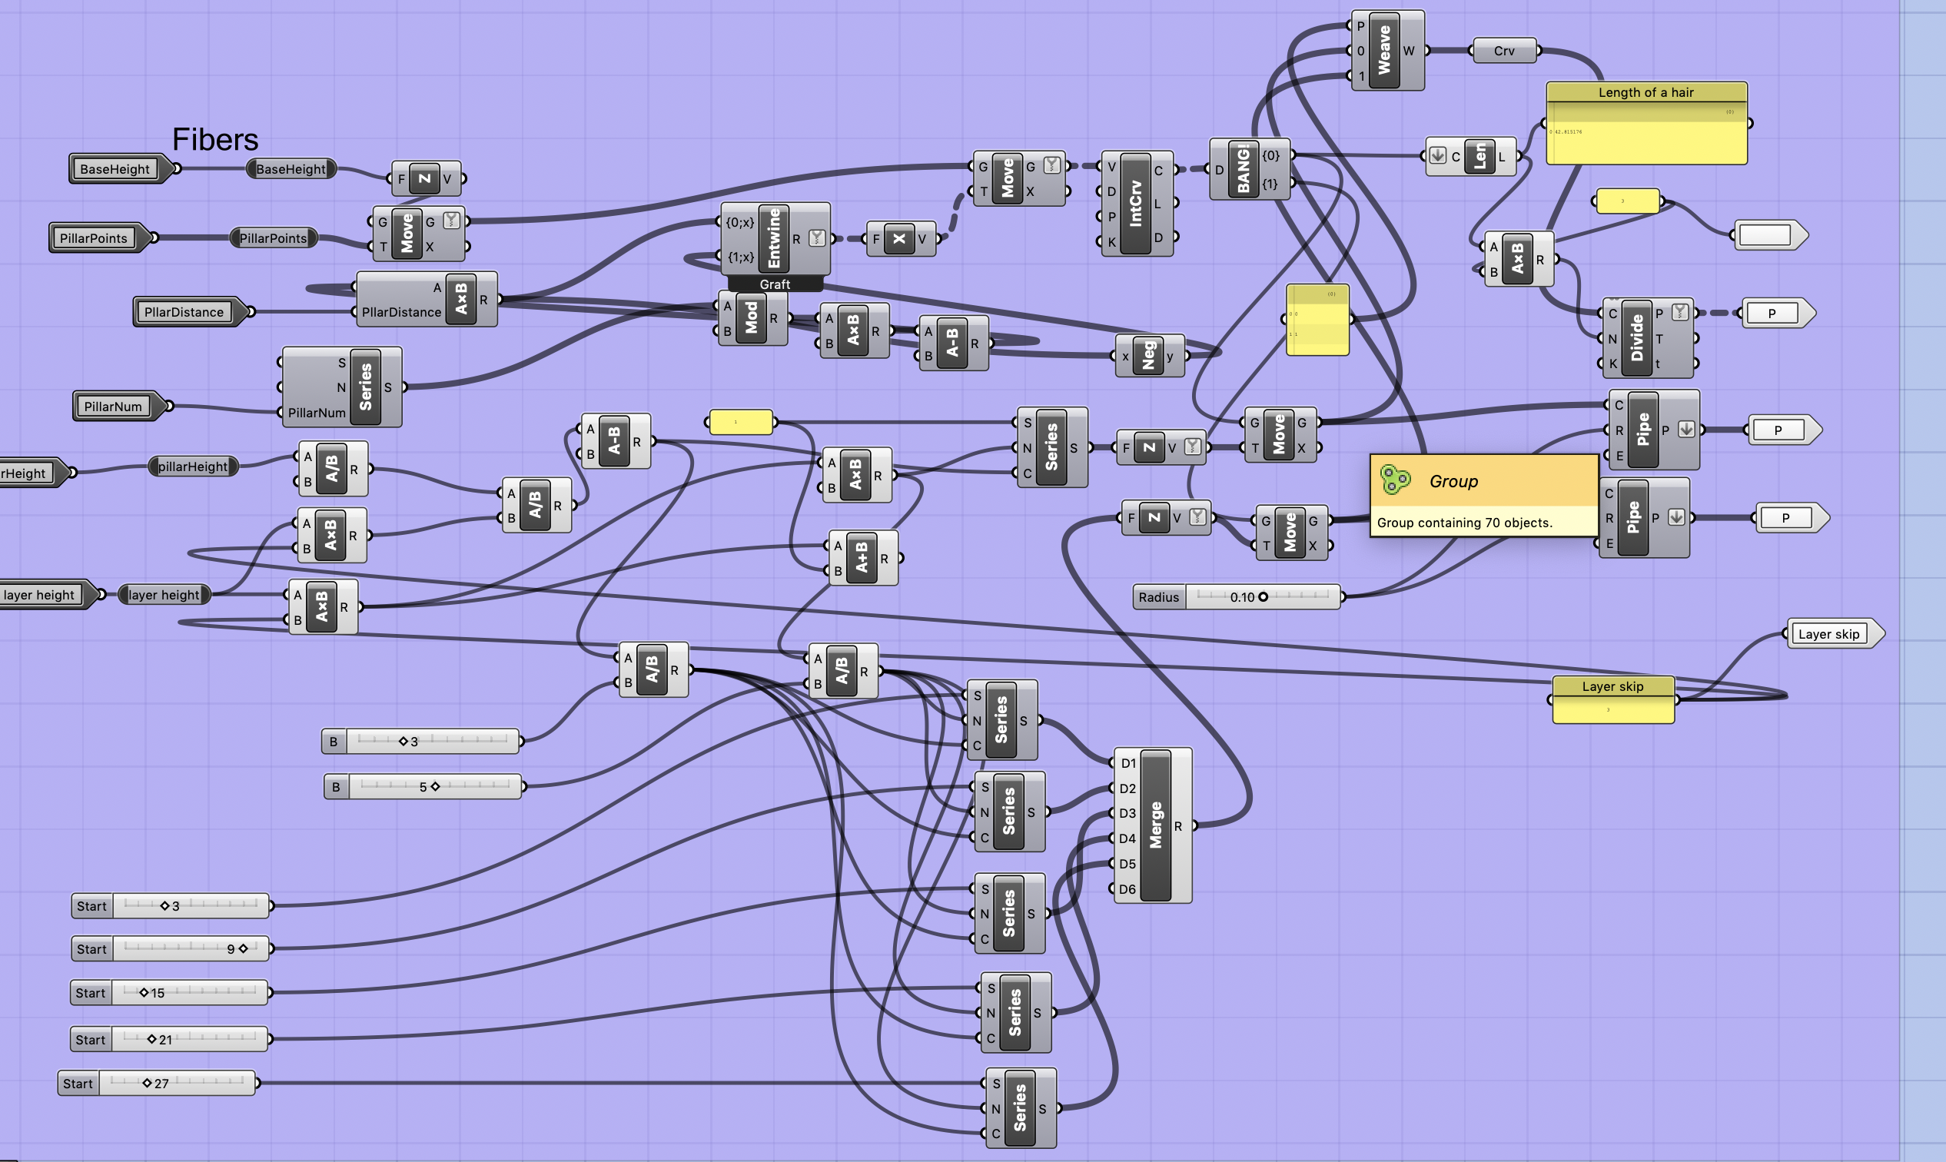Click the small yellow panel wired to Series S

tap(741, 422)
